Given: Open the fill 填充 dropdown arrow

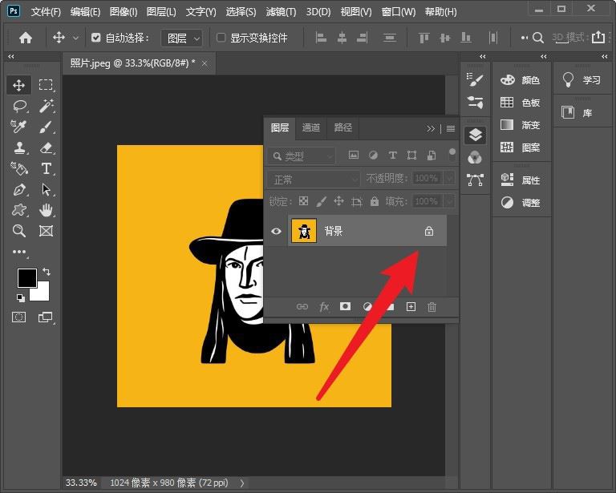Looking at the screenshot, I should tap(449, 202).
